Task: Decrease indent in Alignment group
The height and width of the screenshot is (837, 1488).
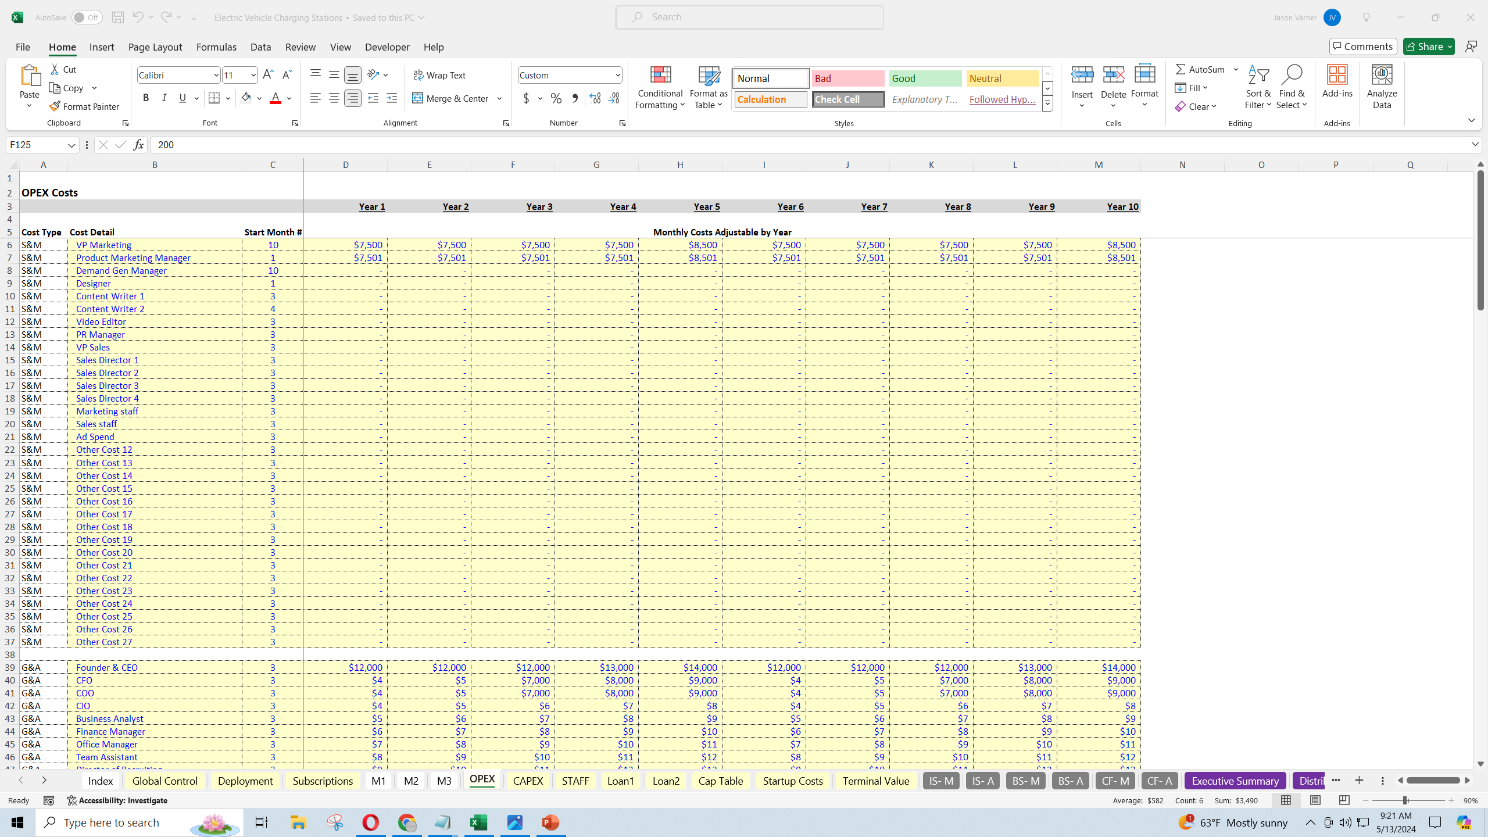Action: click(x=373, y=98)
